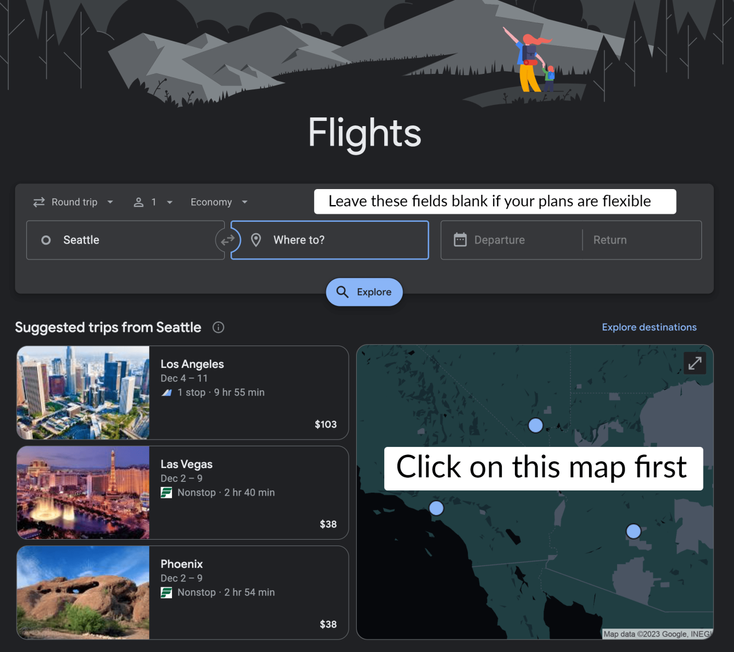Select the Phoenix trip title
Viewport: 734px width, 652px height.
tap(182, 564)
